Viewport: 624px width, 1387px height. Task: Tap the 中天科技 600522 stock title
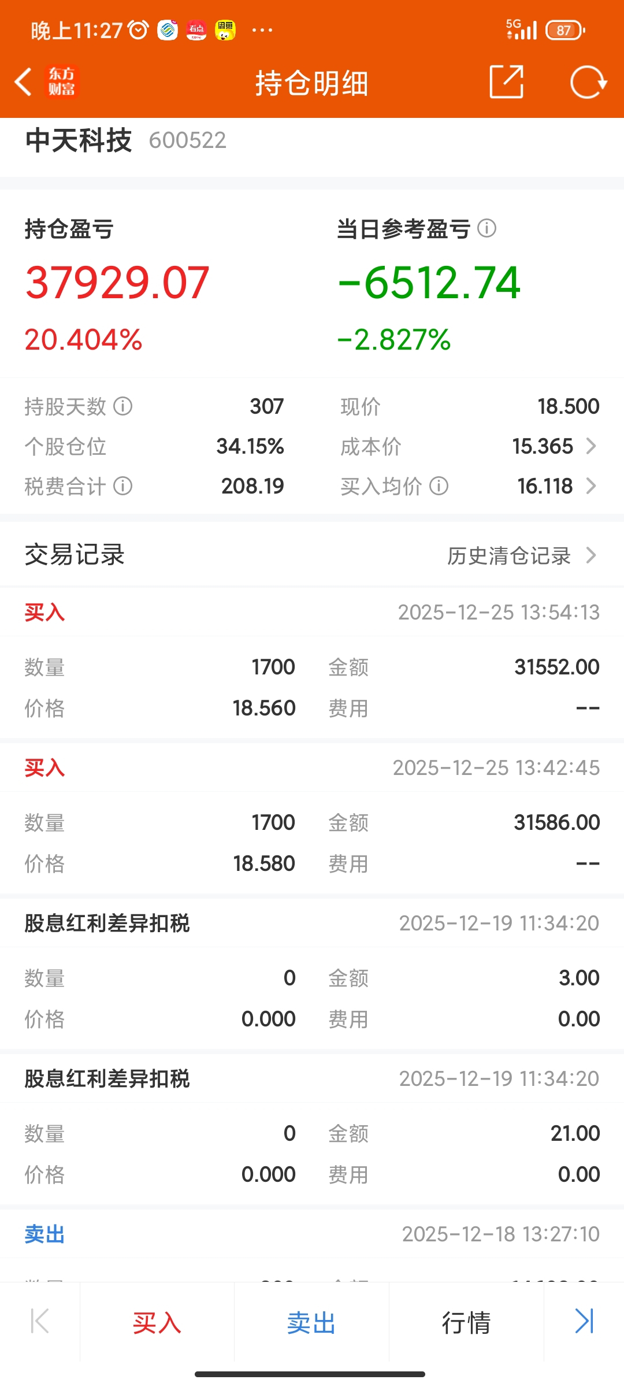125,140
